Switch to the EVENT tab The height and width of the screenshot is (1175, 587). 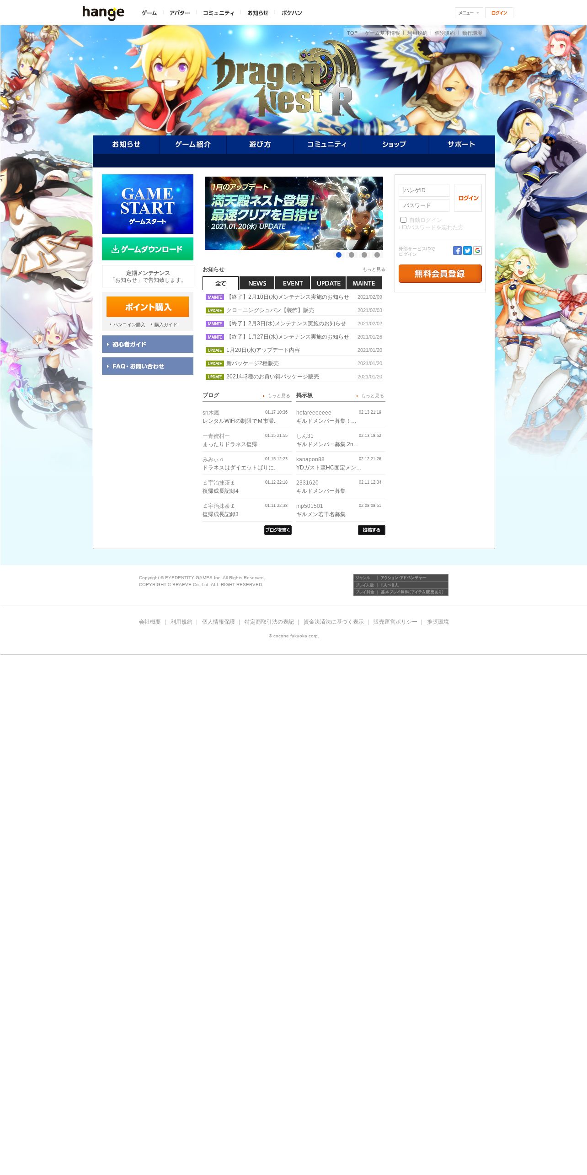293,283
